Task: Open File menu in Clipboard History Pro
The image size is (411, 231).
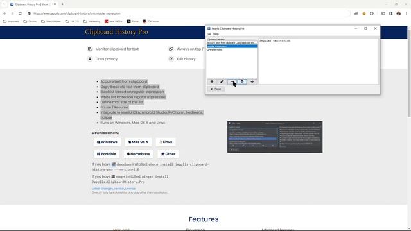Action: [209, 34]
